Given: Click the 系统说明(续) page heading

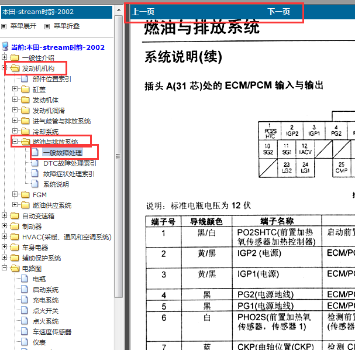Looking at the screenshot, I should click(x=184, y=57).
